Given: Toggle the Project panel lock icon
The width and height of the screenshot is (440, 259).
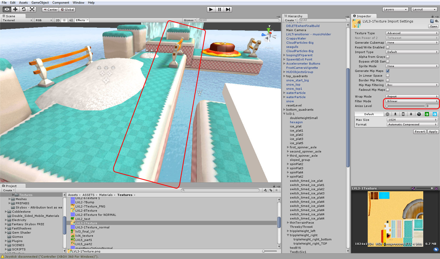Looking at the screenshot, I should click(x=274, y=186).
